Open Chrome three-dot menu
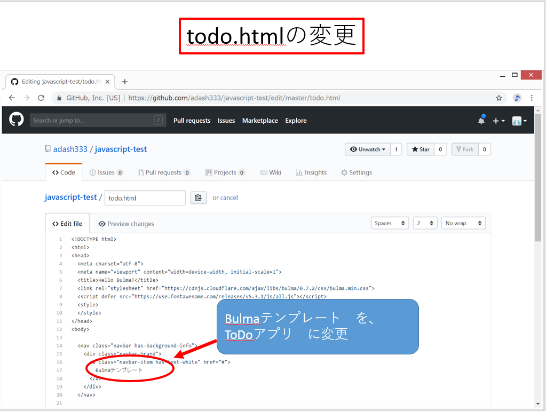 point(532,98)
